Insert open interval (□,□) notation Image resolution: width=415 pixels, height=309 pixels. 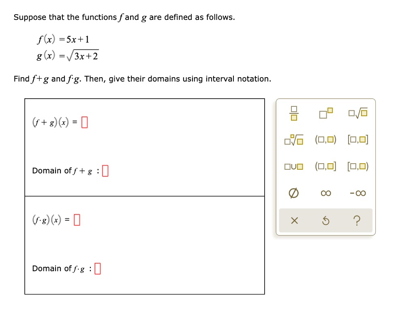pyautogui.click(x=326, y=140)
